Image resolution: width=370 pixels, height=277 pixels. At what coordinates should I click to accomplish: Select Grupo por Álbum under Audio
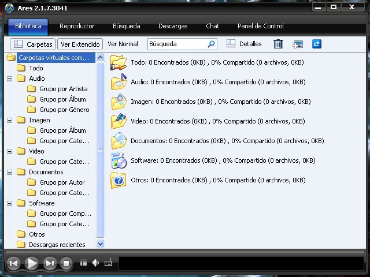pyautogui.click(x=62, y=99)
